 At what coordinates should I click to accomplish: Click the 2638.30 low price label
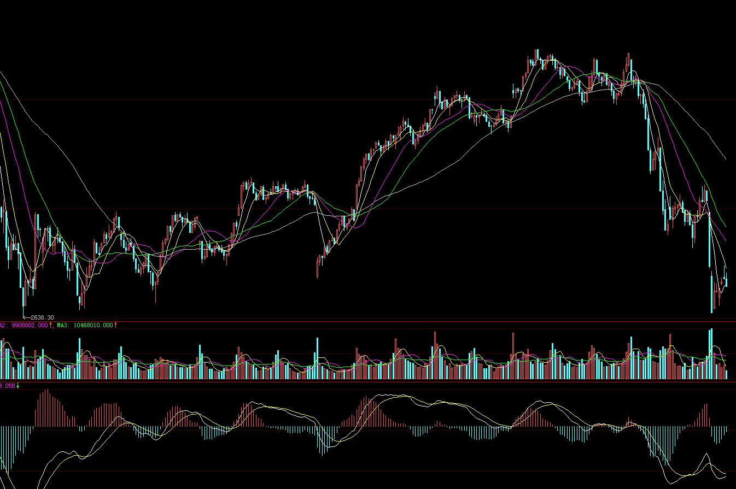tap(42, 317)
